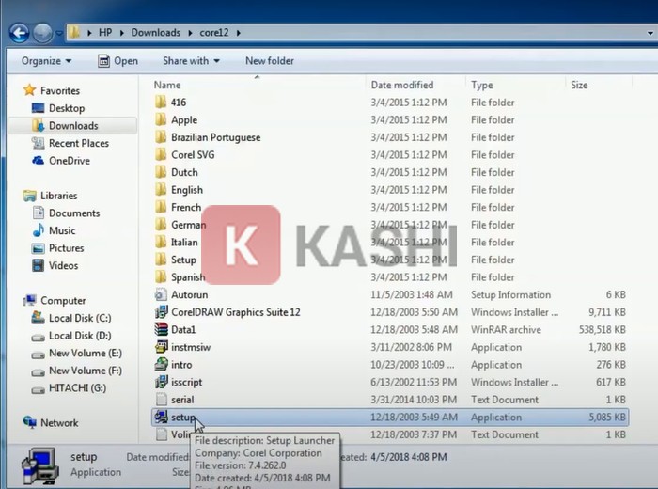Select Downloads in the address breadcrumb
This screenshot has width=658, height=489.
(156, 32)
